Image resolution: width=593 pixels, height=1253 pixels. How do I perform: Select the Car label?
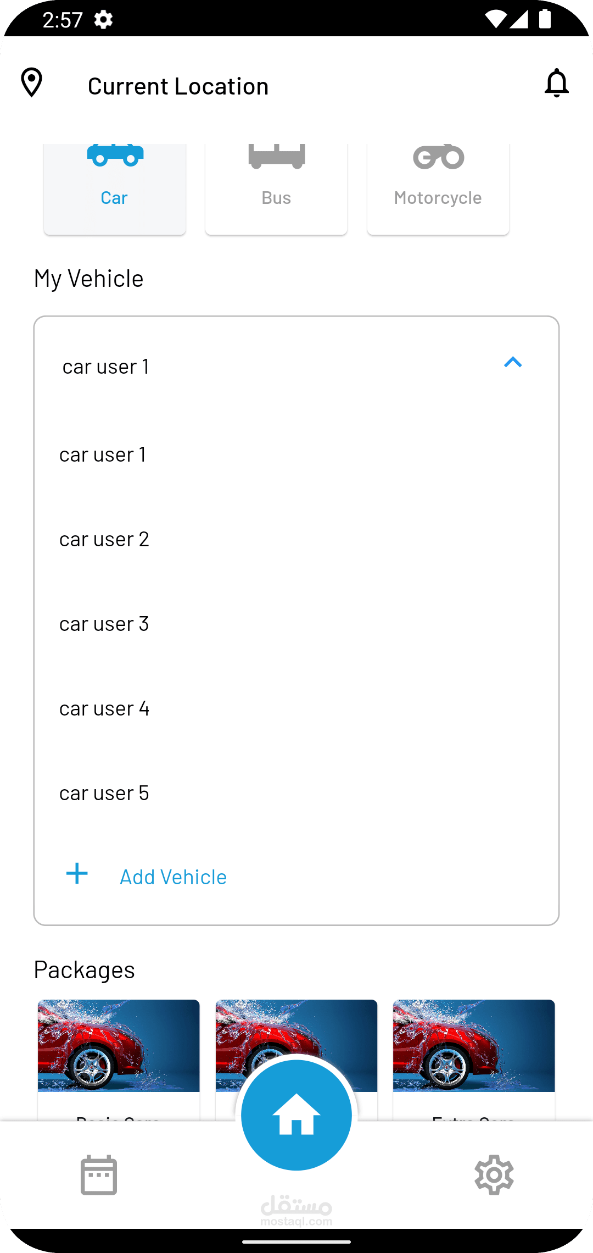pyautogui.click(x=114, y=197)
